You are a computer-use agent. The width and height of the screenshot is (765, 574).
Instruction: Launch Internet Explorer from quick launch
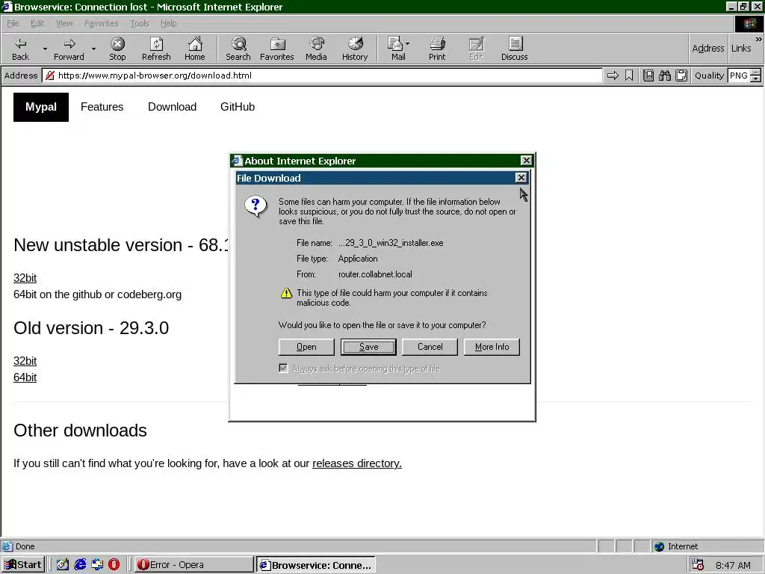point(80,565)
